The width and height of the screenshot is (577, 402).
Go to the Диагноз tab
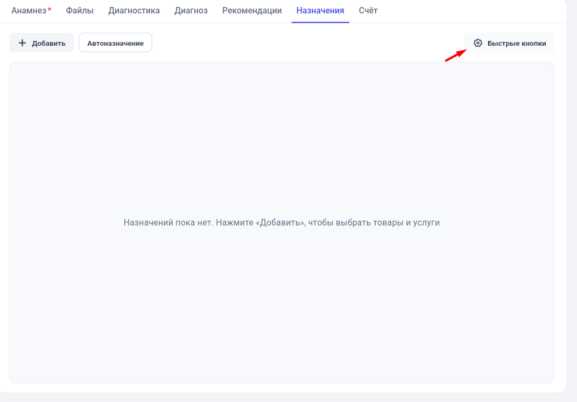(191, 11)
